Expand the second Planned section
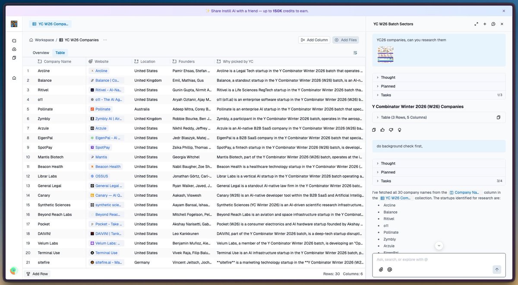The height and width of the screenshot is (285, 518). (x=439, y=172)
